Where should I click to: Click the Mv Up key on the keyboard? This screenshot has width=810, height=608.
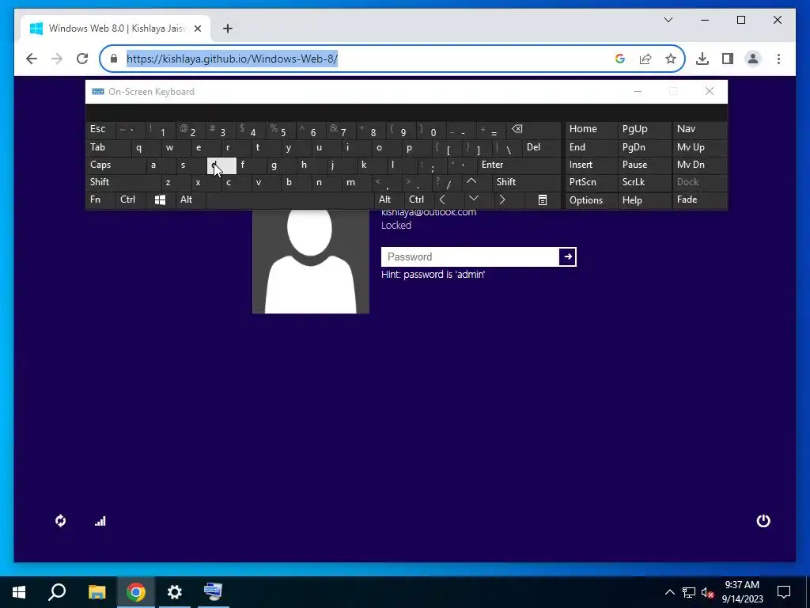pos(699,147)
